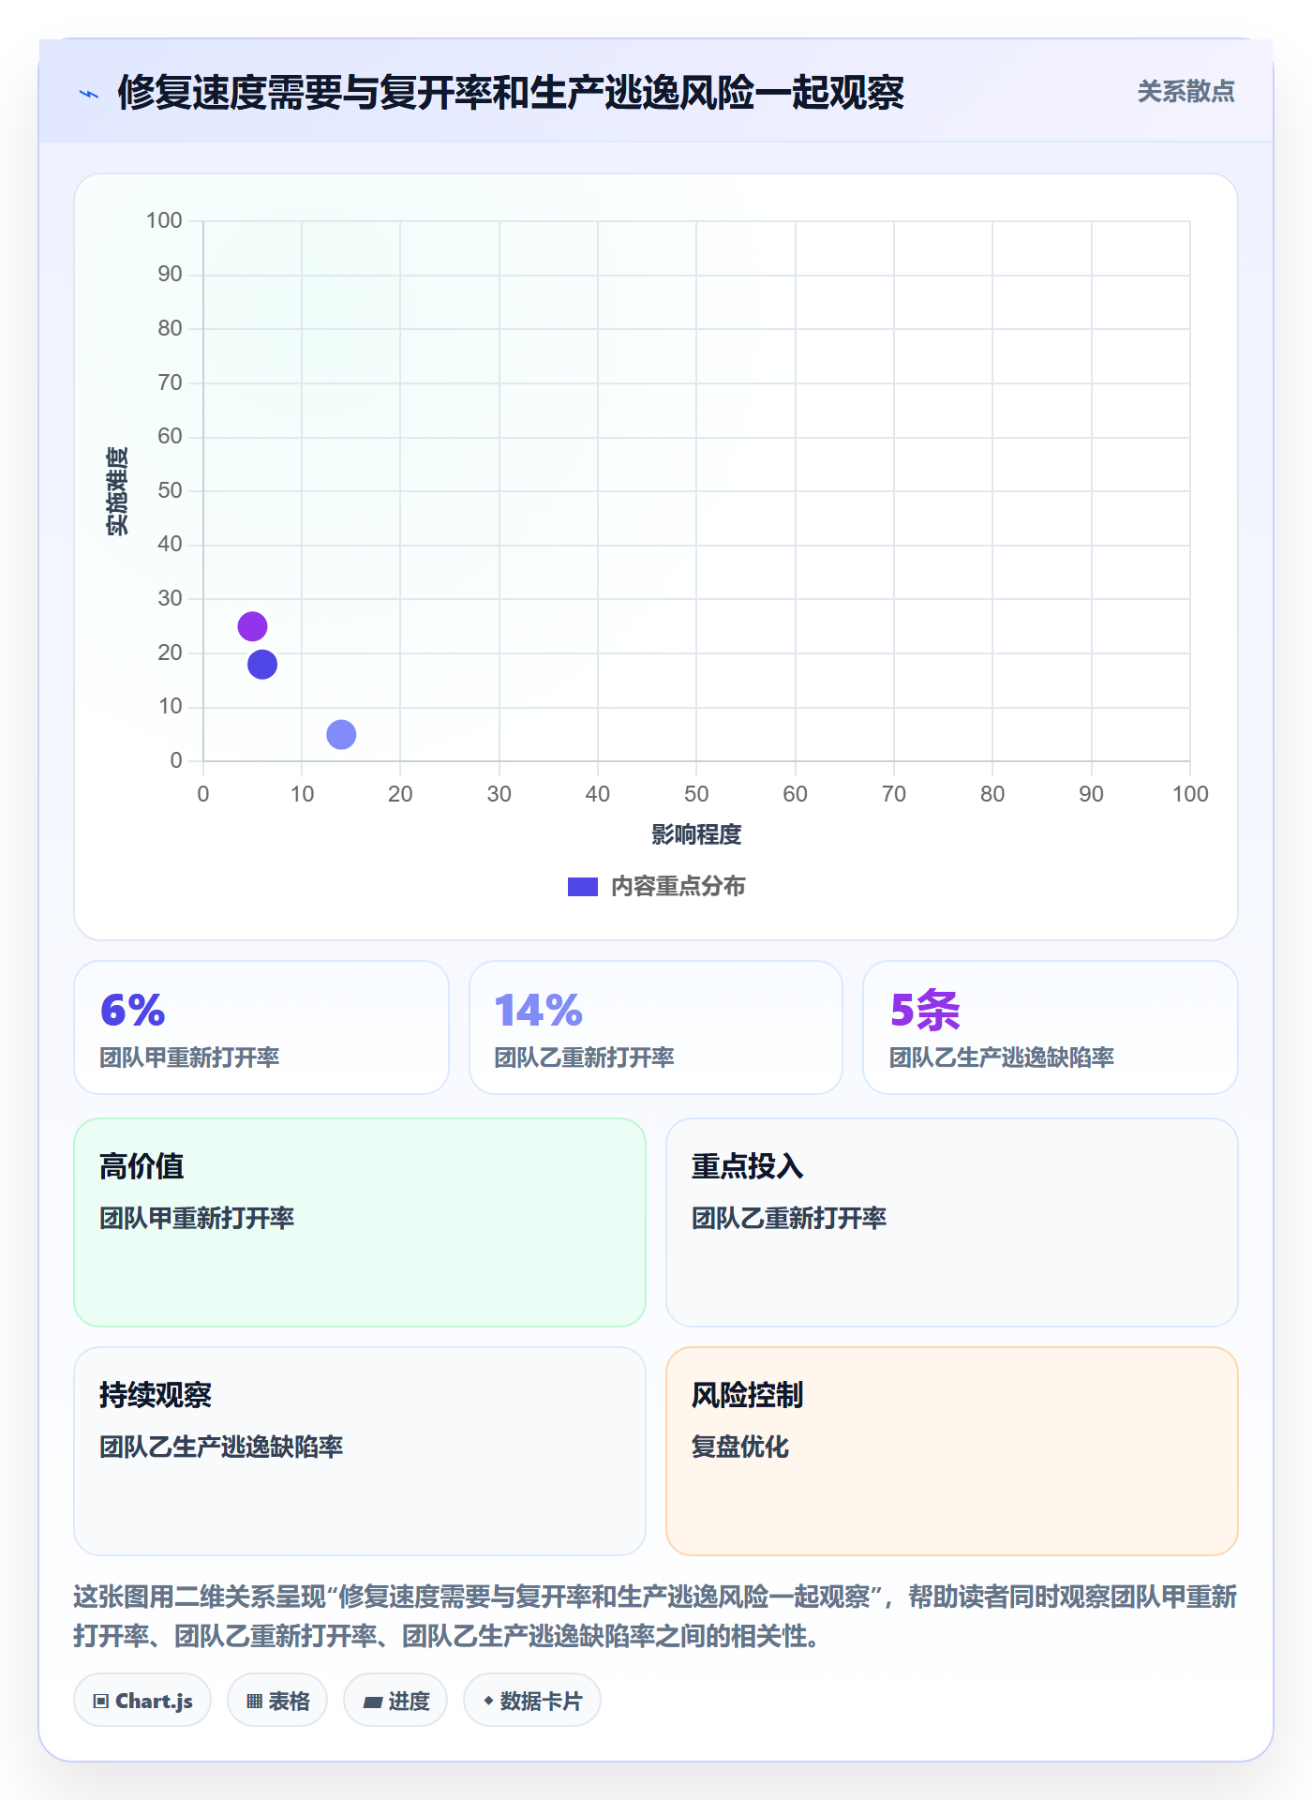Click the Chart.js tag chip

coord(142,1701)
